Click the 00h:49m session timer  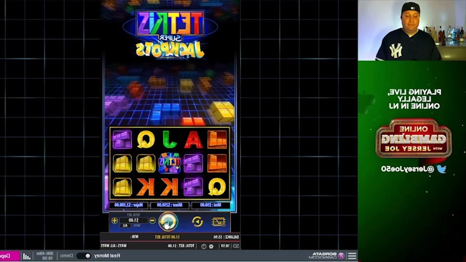(x=44, y=254)
